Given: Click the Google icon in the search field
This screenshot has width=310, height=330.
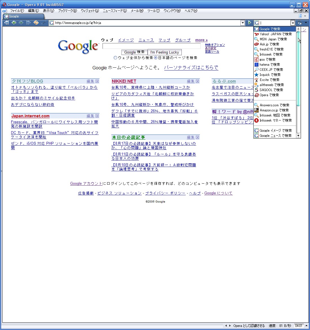Looking at the screenshot, I should point(256,23).
